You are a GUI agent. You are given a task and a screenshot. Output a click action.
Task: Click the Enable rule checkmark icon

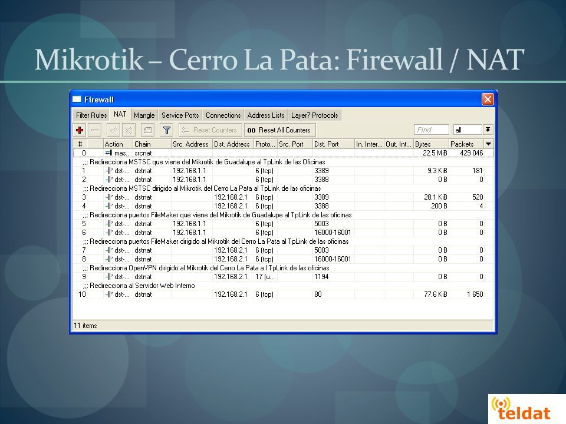(x=114, y=130)
